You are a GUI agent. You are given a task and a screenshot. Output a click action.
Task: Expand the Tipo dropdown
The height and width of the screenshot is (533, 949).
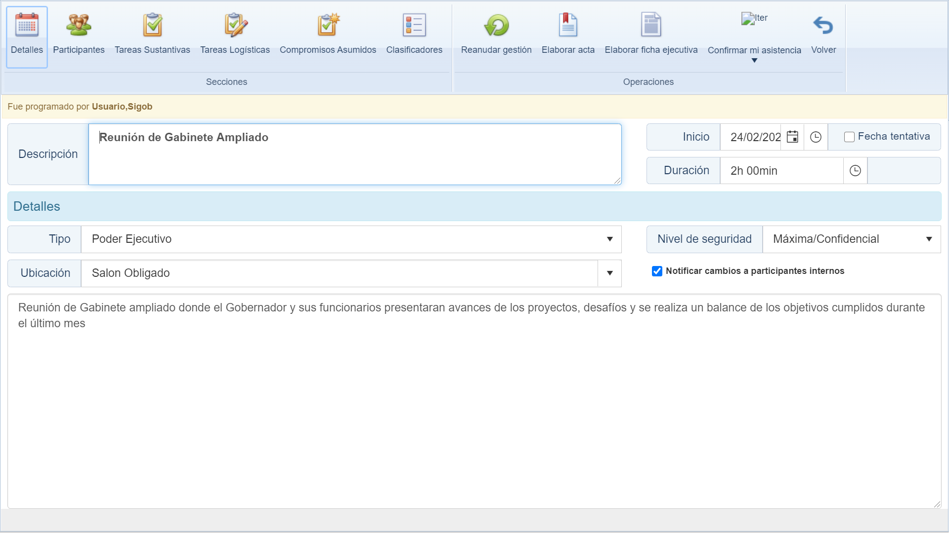click(609, 239)
